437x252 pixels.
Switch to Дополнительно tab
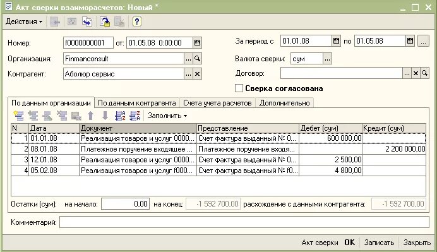tap(284, 103)
